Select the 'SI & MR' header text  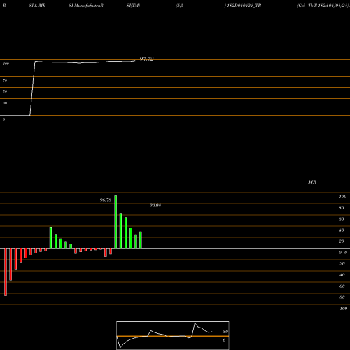(37, 6)
